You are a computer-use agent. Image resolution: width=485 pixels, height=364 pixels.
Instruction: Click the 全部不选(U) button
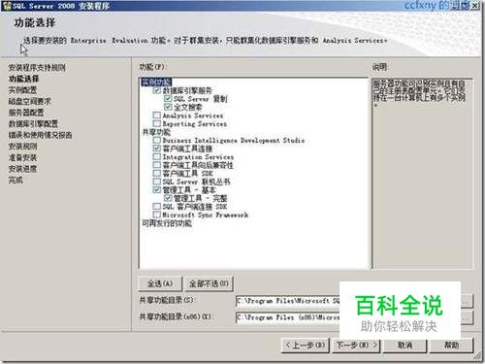pos(209,283)
